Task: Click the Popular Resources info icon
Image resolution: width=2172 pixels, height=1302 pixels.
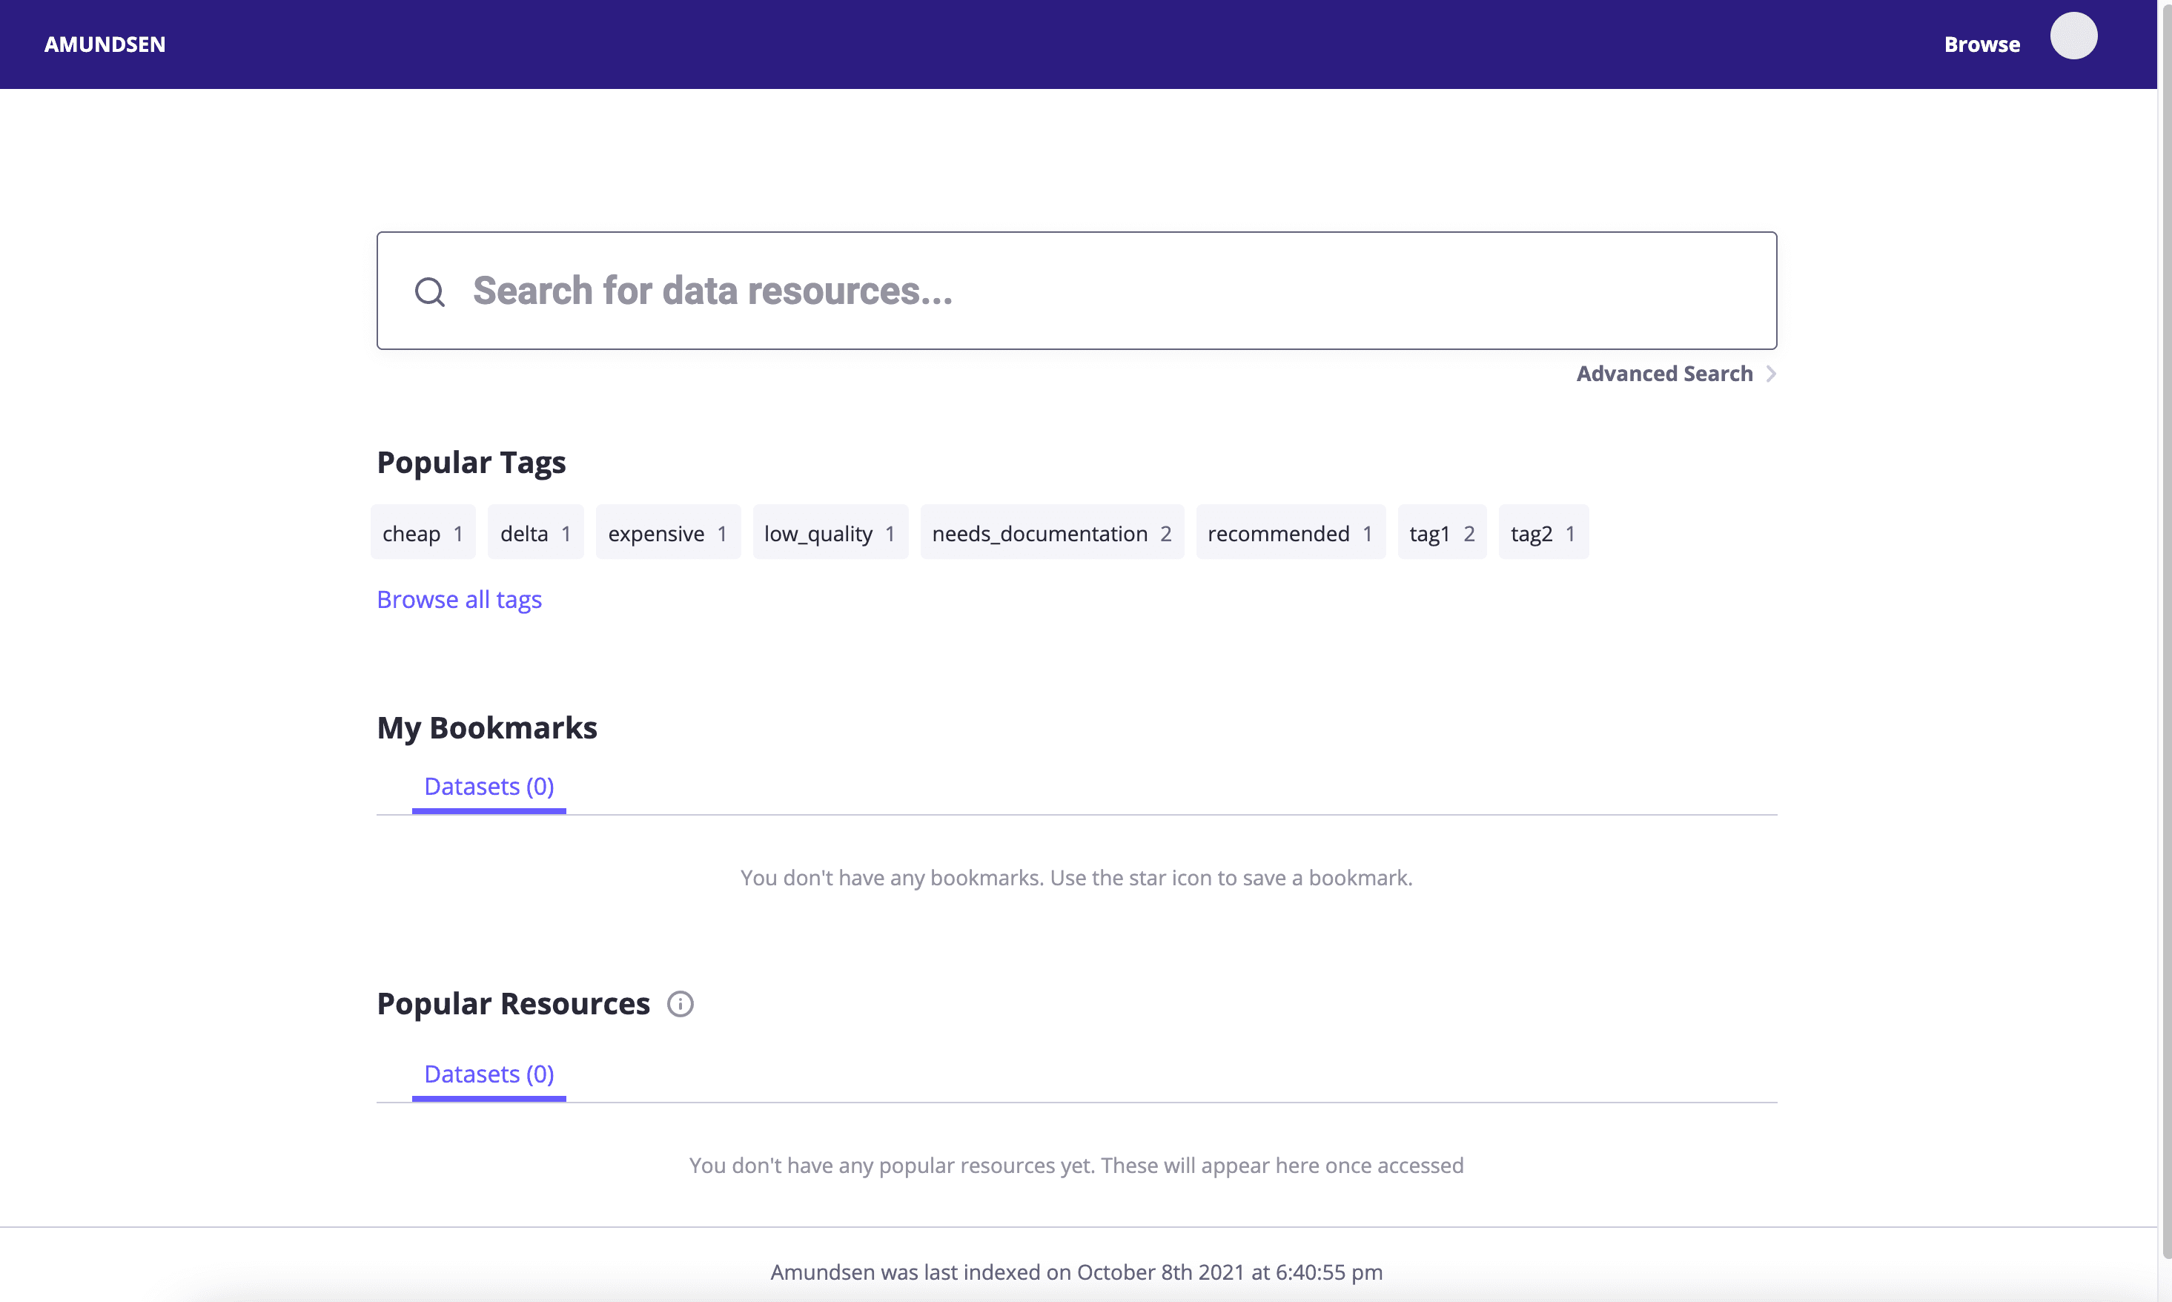Action: tap(680, 1004)
